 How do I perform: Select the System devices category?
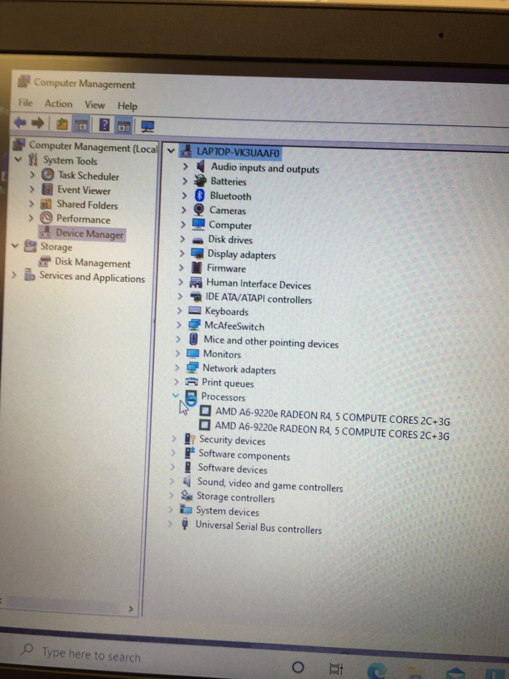[227, 511]
